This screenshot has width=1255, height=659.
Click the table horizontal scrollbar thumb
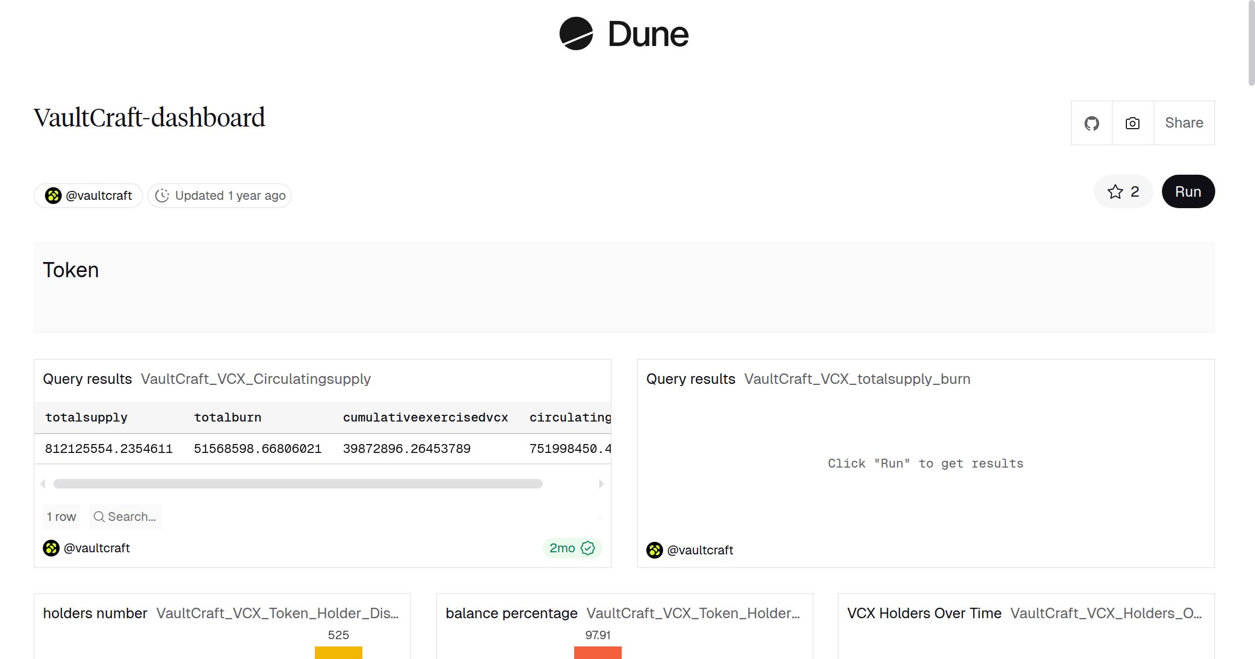tap(298, 484)
